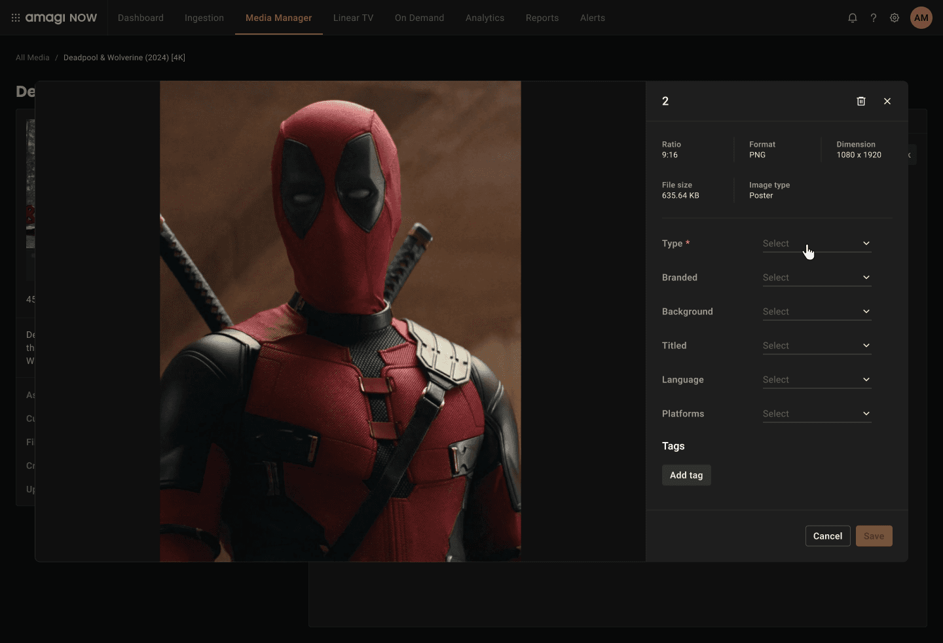Open the AM user avatar menu
This screenshot has width=943, height=643.
921,18
